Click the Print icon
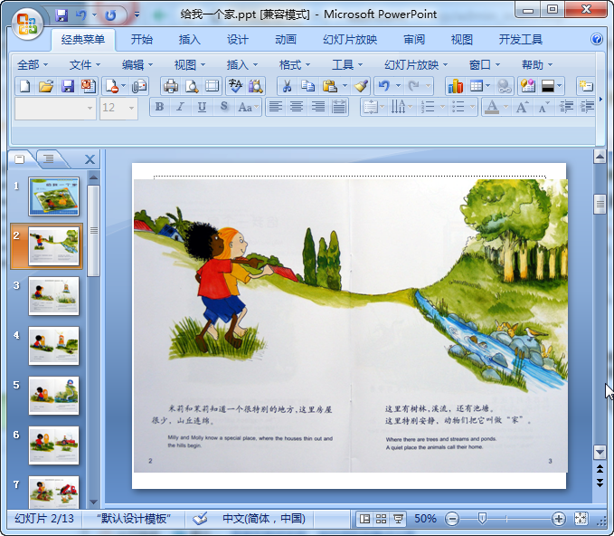Image resolution: width=614 pixels, height=536 pixels. [170, 86]
